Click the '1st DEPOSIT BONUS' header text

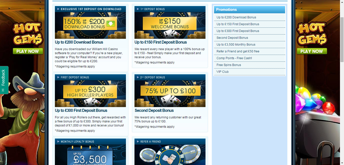(153, 9)
